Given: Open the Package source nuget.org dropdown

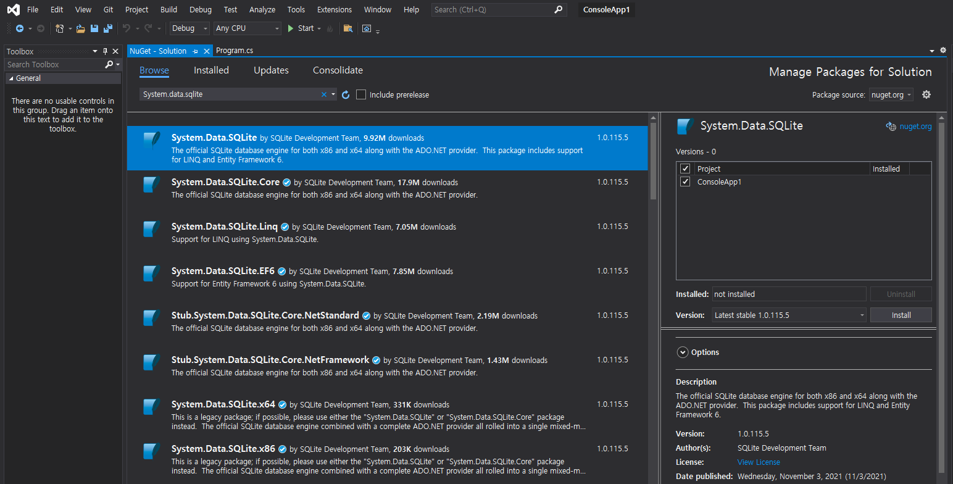Looking at the screenshot, I should [891, 94].
